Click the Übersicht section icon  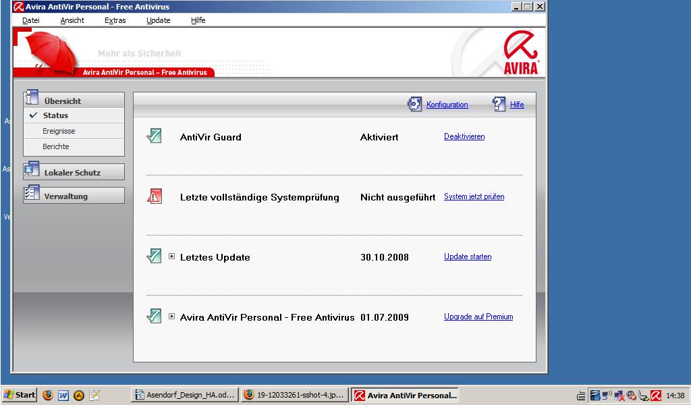pos(32,98)
